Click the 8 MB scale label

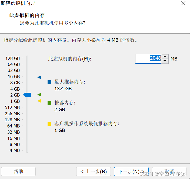(x=15, y=144)
